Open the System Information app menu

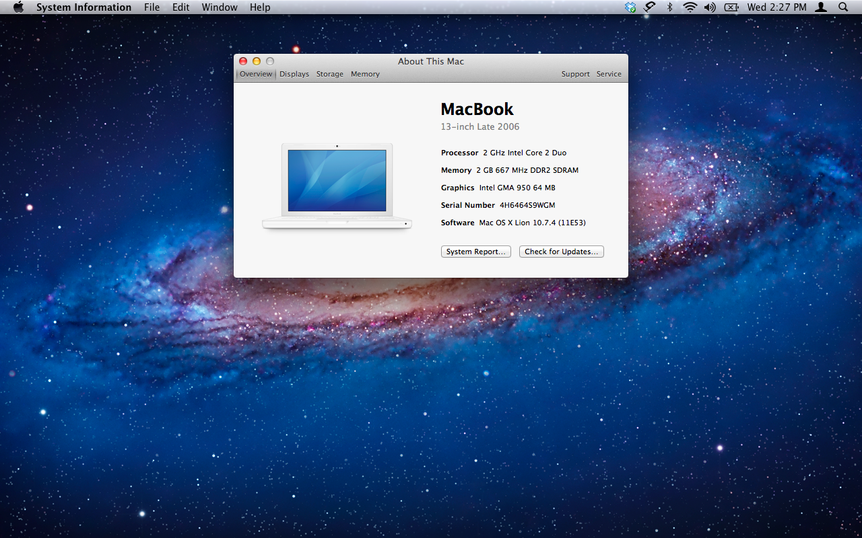coord(84,7)
